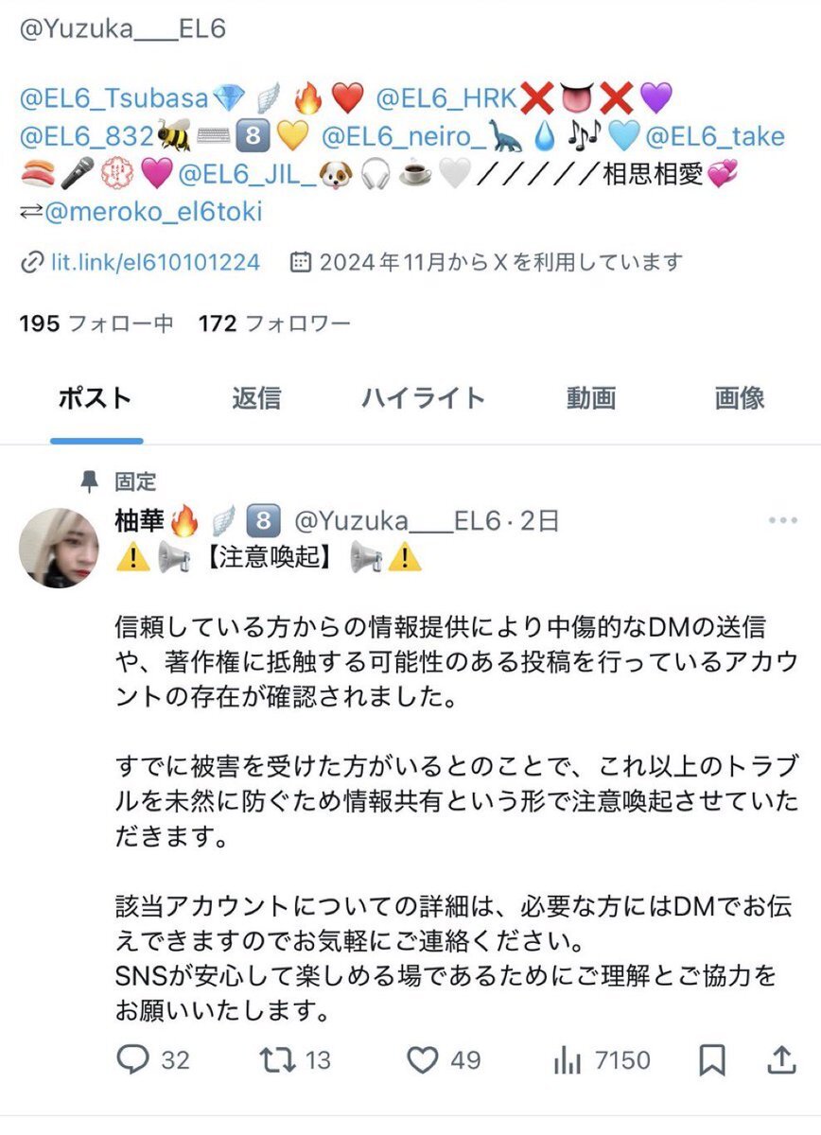View the 195 フォロー中 list
Screen dimensions: 821x1135
pos(96,323)
